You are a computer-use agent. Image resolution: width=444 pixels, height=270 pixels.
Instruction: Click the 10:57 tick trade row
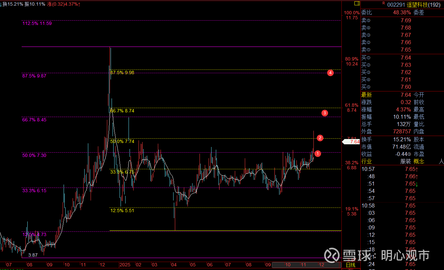click(x=402, y=169)
